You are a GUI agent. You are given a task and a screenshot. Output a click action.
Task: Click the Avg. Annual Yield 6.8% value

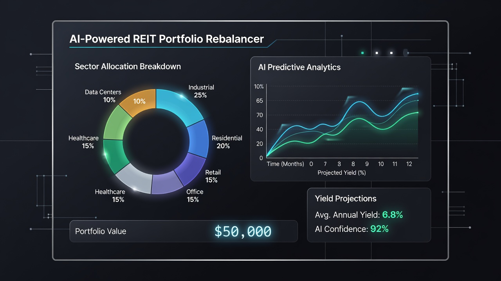[x=392, y=215]
